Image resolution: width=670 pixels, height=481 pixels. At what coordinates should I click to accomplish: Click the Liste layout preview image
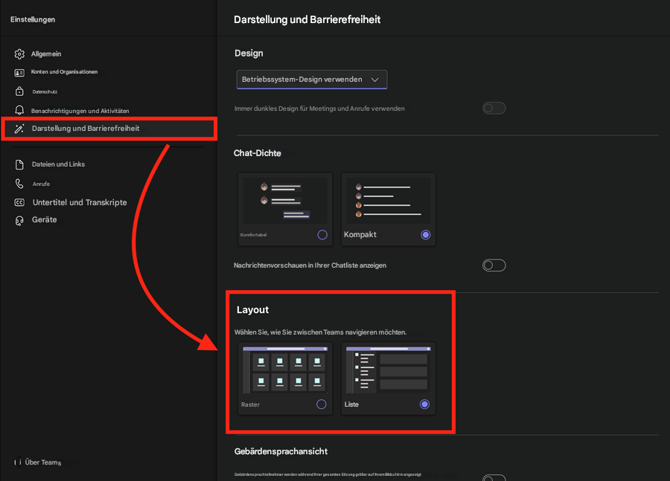(389, 370)
